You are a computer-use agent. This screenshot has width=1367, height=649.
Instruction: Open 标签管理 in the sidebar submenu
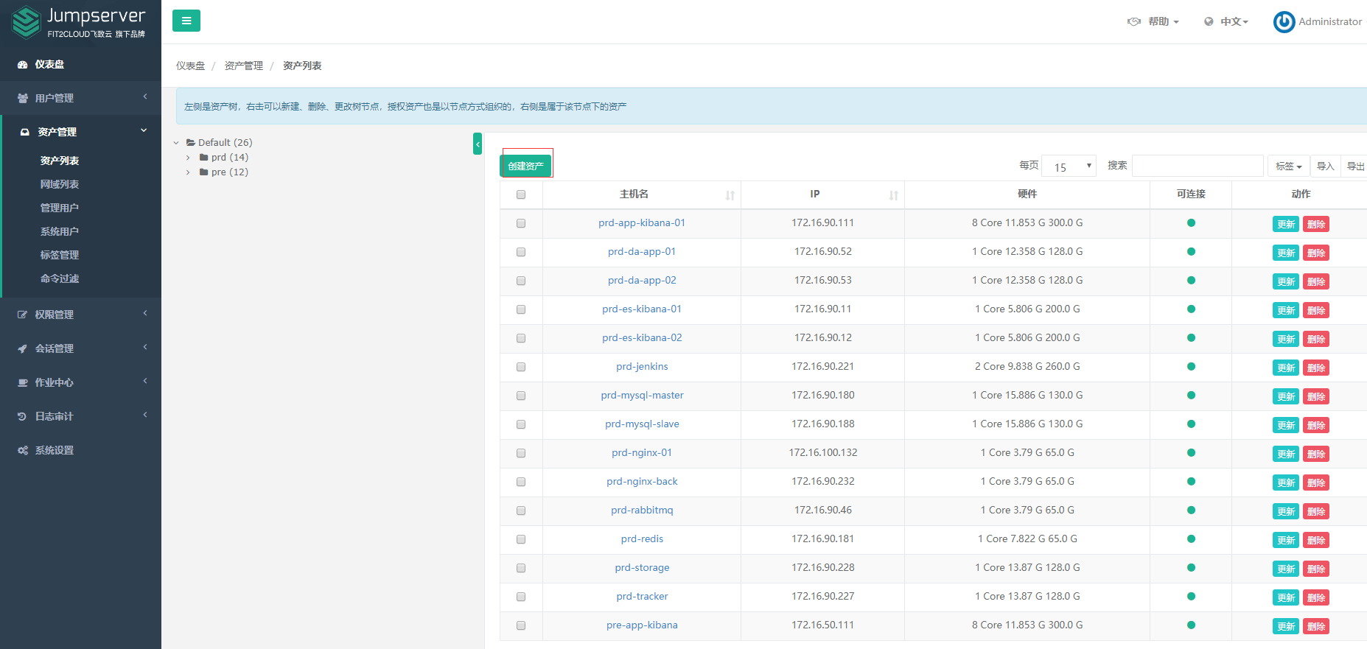tap(60, 255)
